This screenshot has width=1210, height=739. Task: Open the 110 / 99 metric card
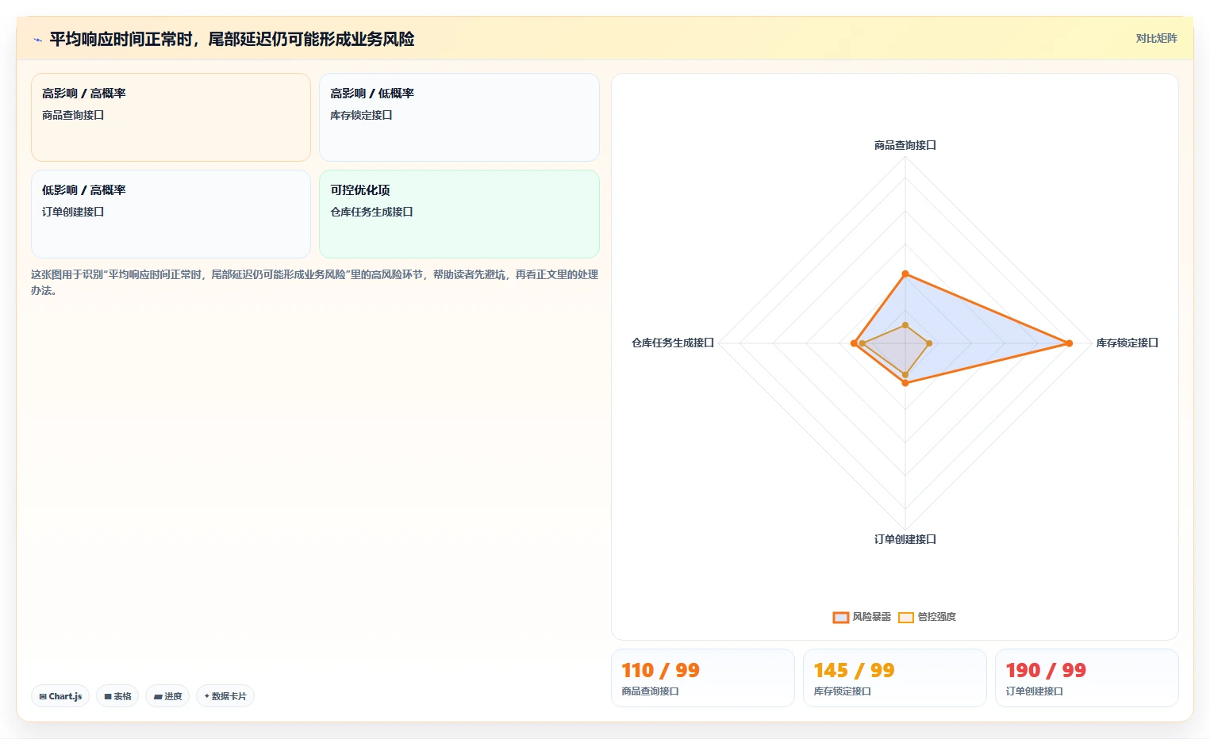coord(702,678)
